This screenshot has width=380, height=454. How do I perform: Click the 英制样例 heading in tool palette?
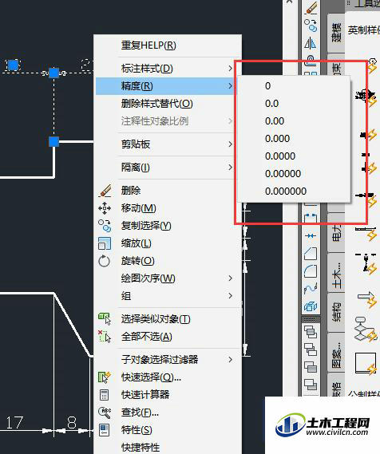364,30
